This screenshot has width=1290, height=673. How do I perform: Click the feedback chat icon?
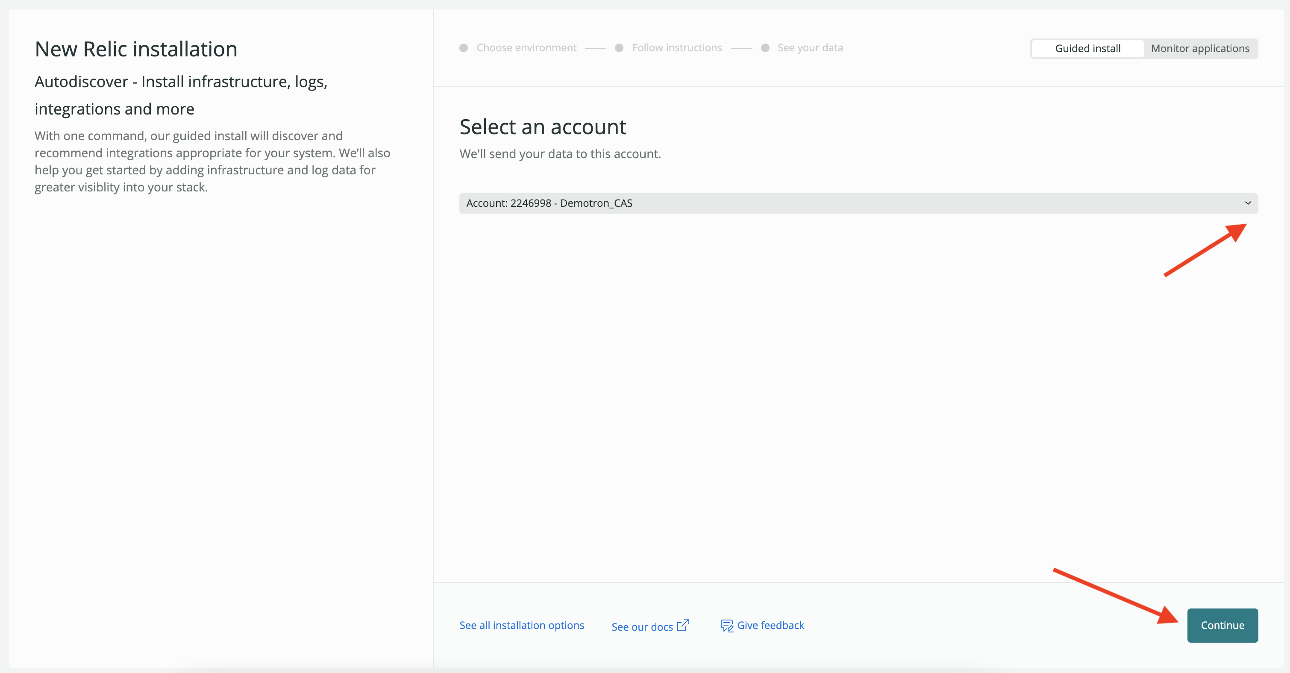point(727,626)
